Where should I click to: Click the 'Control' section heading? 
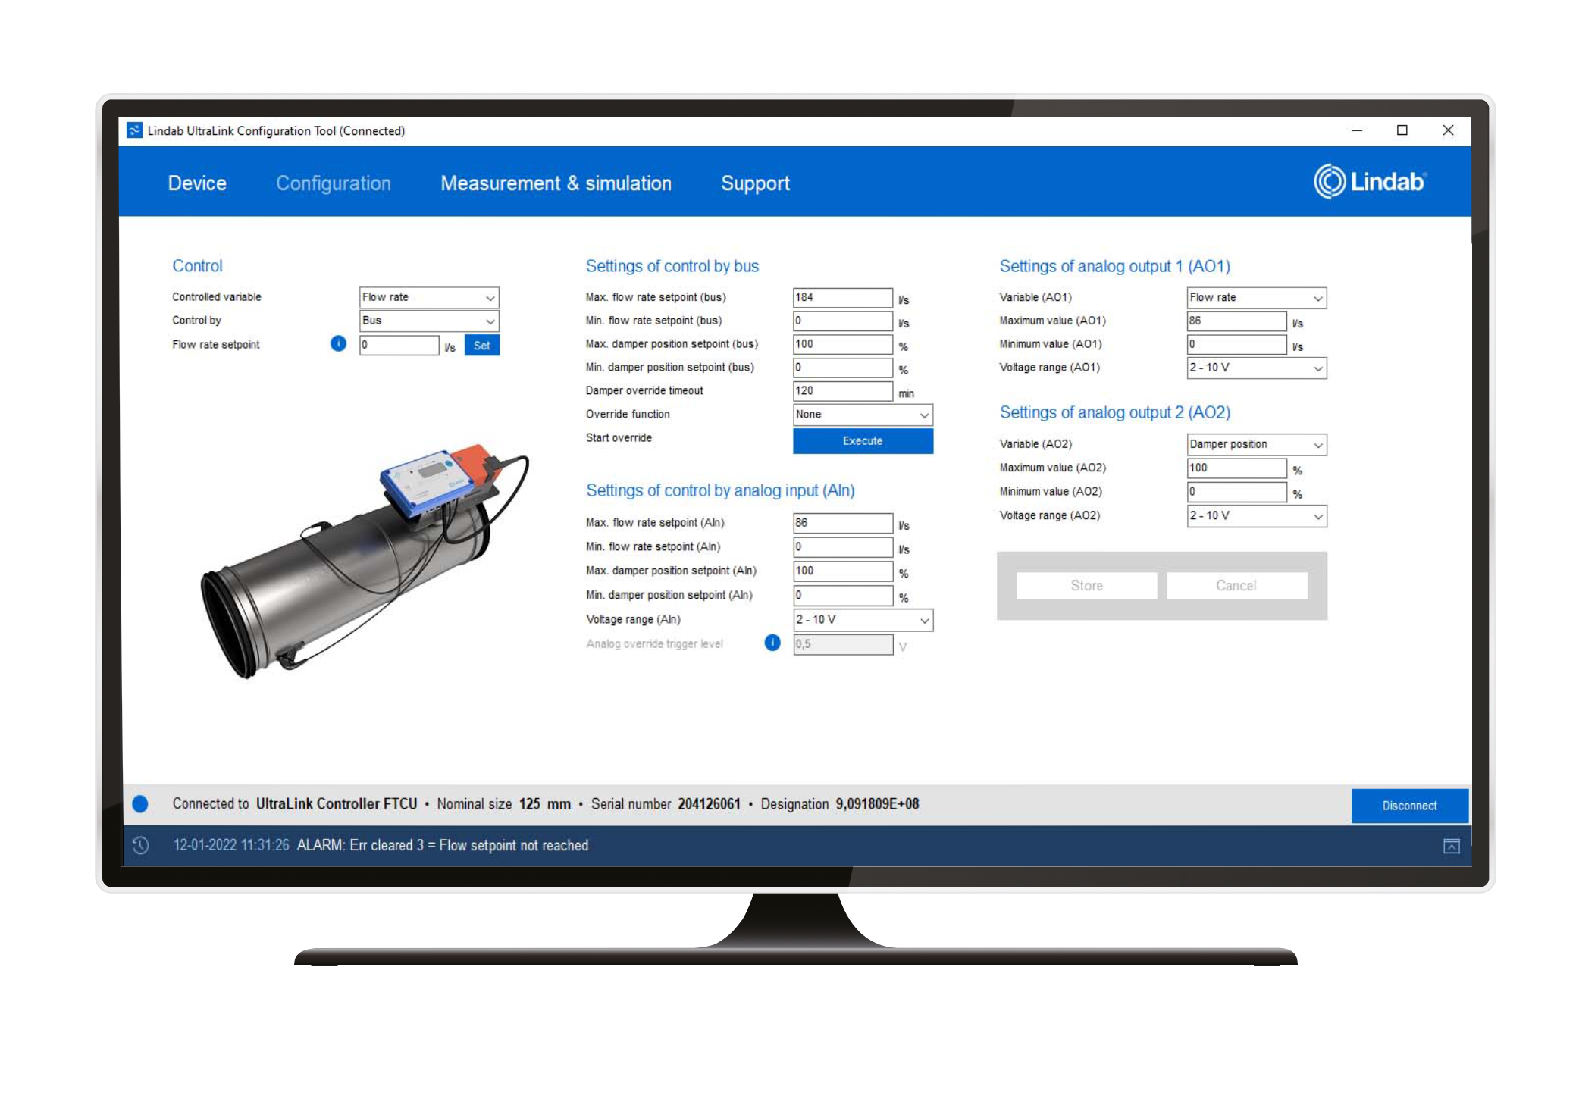(197, 266)
